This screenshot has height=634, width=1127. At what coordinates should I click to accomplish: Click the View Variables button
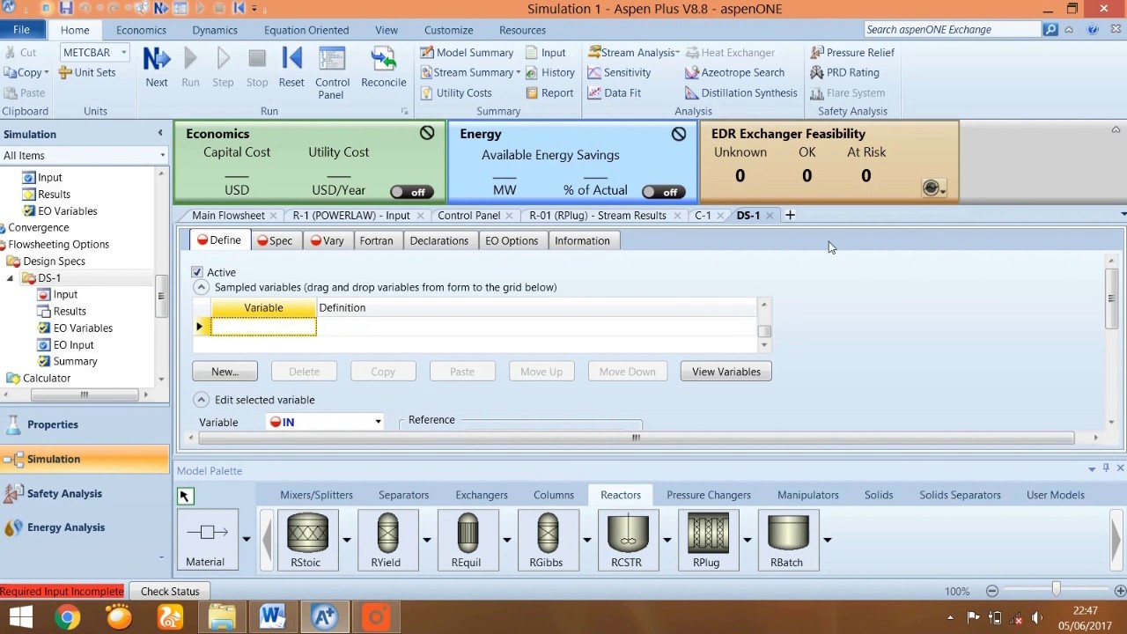click(x=726, y=372)
